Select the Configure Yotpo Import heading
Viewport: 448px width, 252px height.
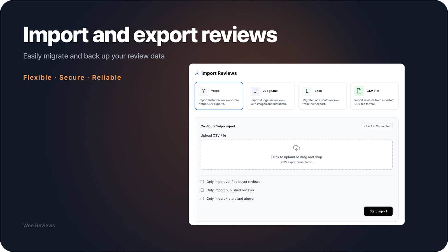pyautogui.click(x=218, y=126)
